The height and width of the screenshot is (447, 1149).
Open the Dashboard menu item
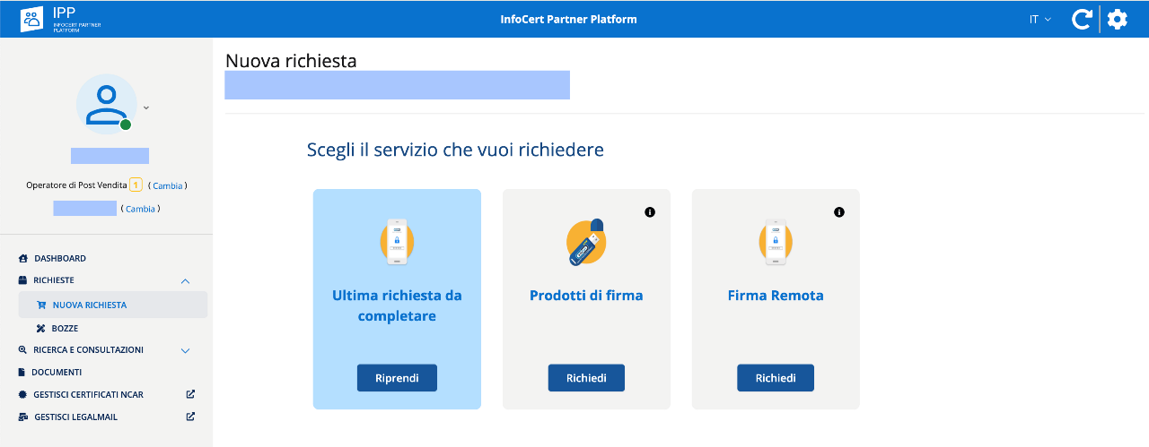[x=59, y=258]
